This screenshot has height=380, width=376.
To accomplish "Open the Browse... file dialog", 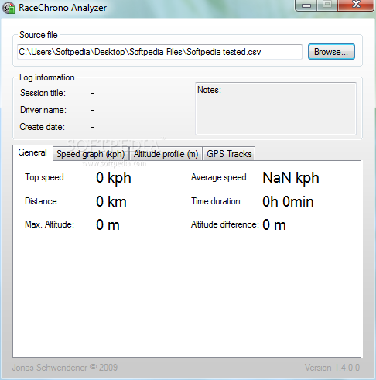I will click(x=331, y=52).
